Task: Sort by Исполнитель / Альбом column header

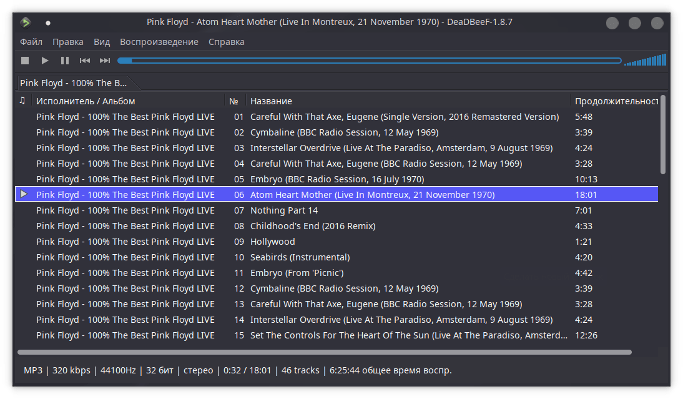Action: (127, 101)
